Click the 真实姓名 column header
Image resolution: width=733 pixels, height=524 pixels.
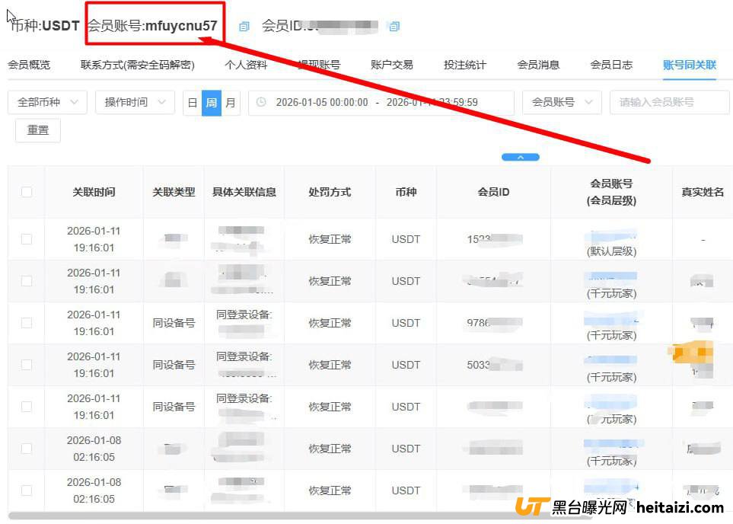pyautogui.click(x=703, y=192)
